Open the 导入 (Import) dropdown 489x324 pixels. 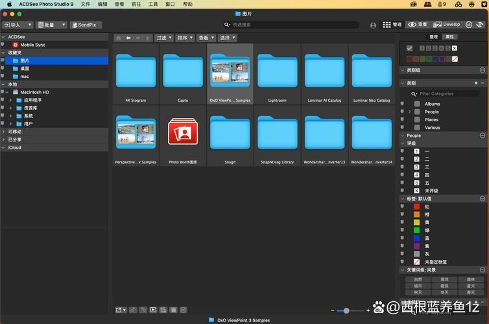pos(18,25)
